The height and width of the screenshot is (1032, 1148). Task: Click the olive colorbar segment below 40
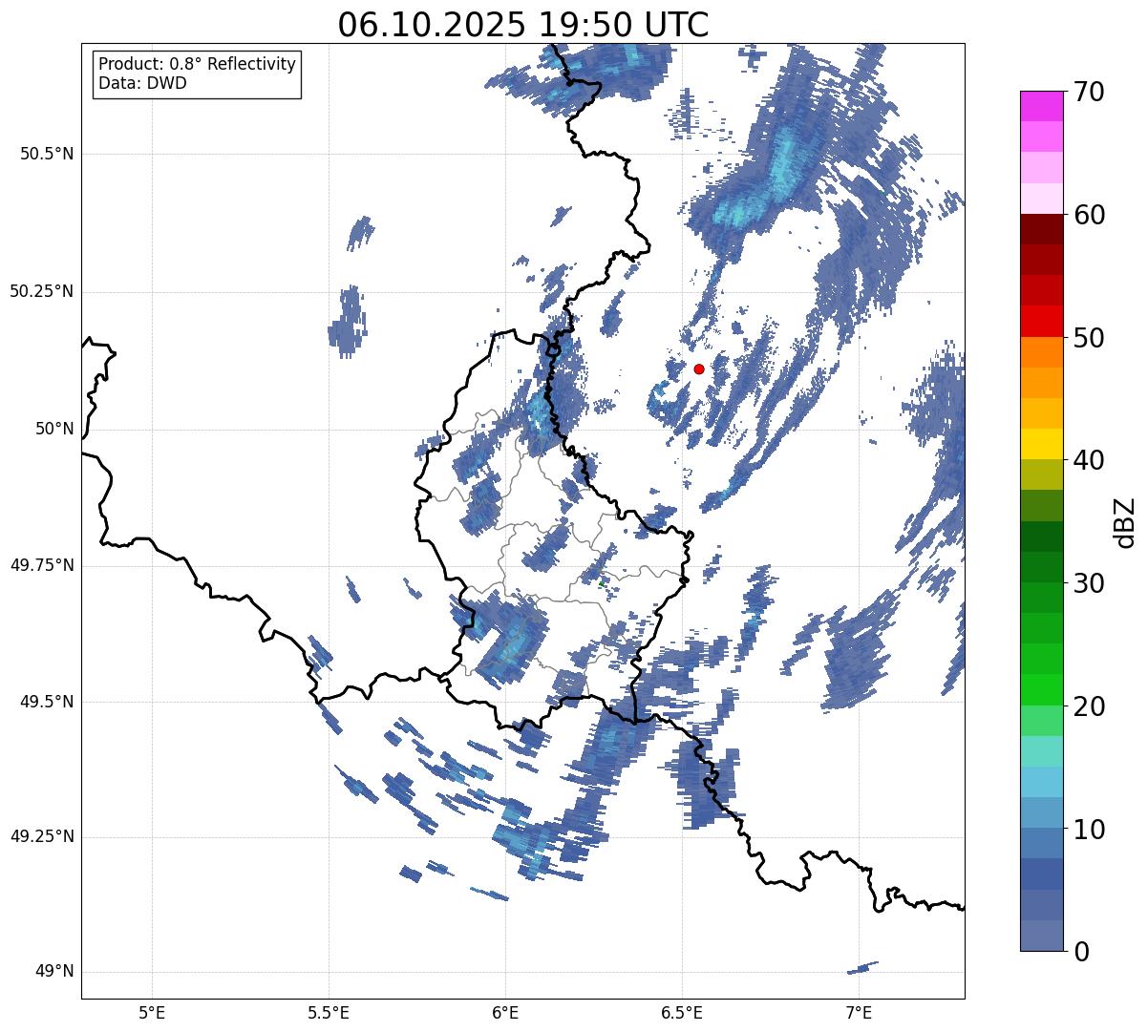[1041, 474]
